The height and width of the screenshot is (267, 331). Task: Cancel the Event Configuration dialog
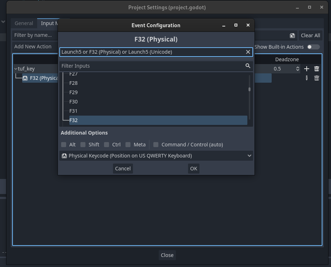[x=123, y=168]
